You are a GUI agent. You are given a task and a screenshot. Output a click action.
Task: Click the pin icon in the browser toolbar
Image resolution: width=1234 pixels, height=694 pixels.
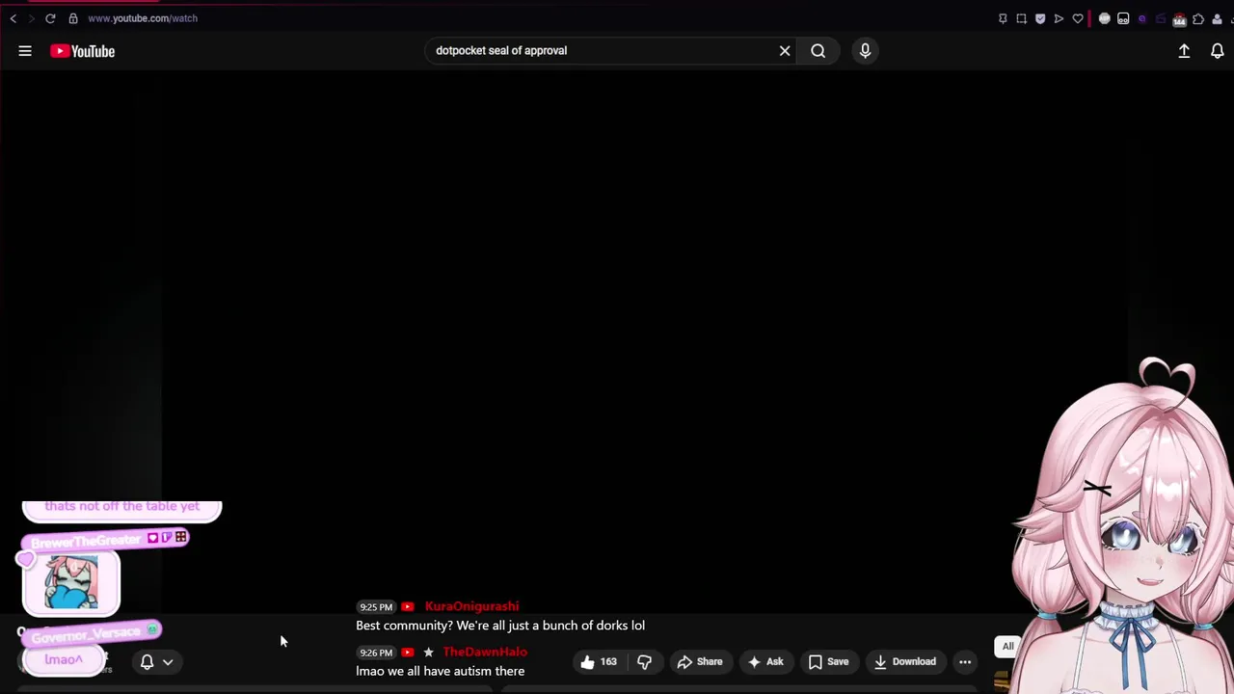coord(1003,18)
